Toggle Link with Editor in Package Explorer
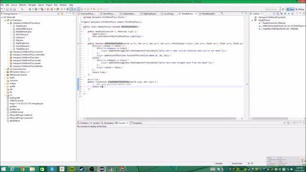Image resolution: width=306 pixels, height=172 pixels. pos(62,14)
